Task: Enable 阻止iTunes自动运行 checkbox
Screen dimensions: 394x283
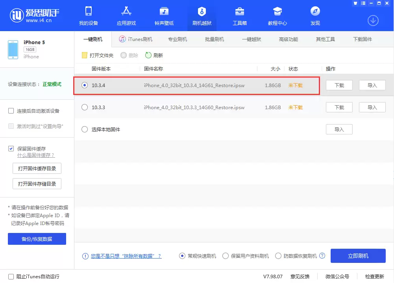Action: pos(11,277)
